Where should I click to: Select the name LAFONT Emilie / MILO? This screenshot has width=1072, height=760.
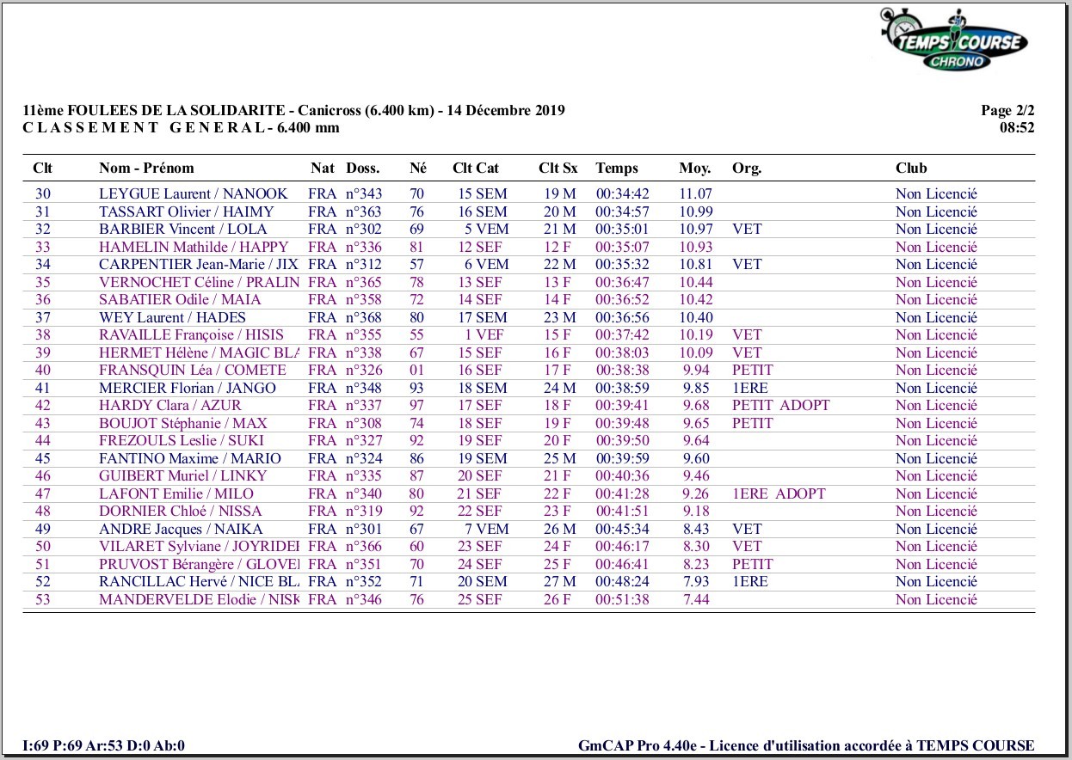[176, 493]
